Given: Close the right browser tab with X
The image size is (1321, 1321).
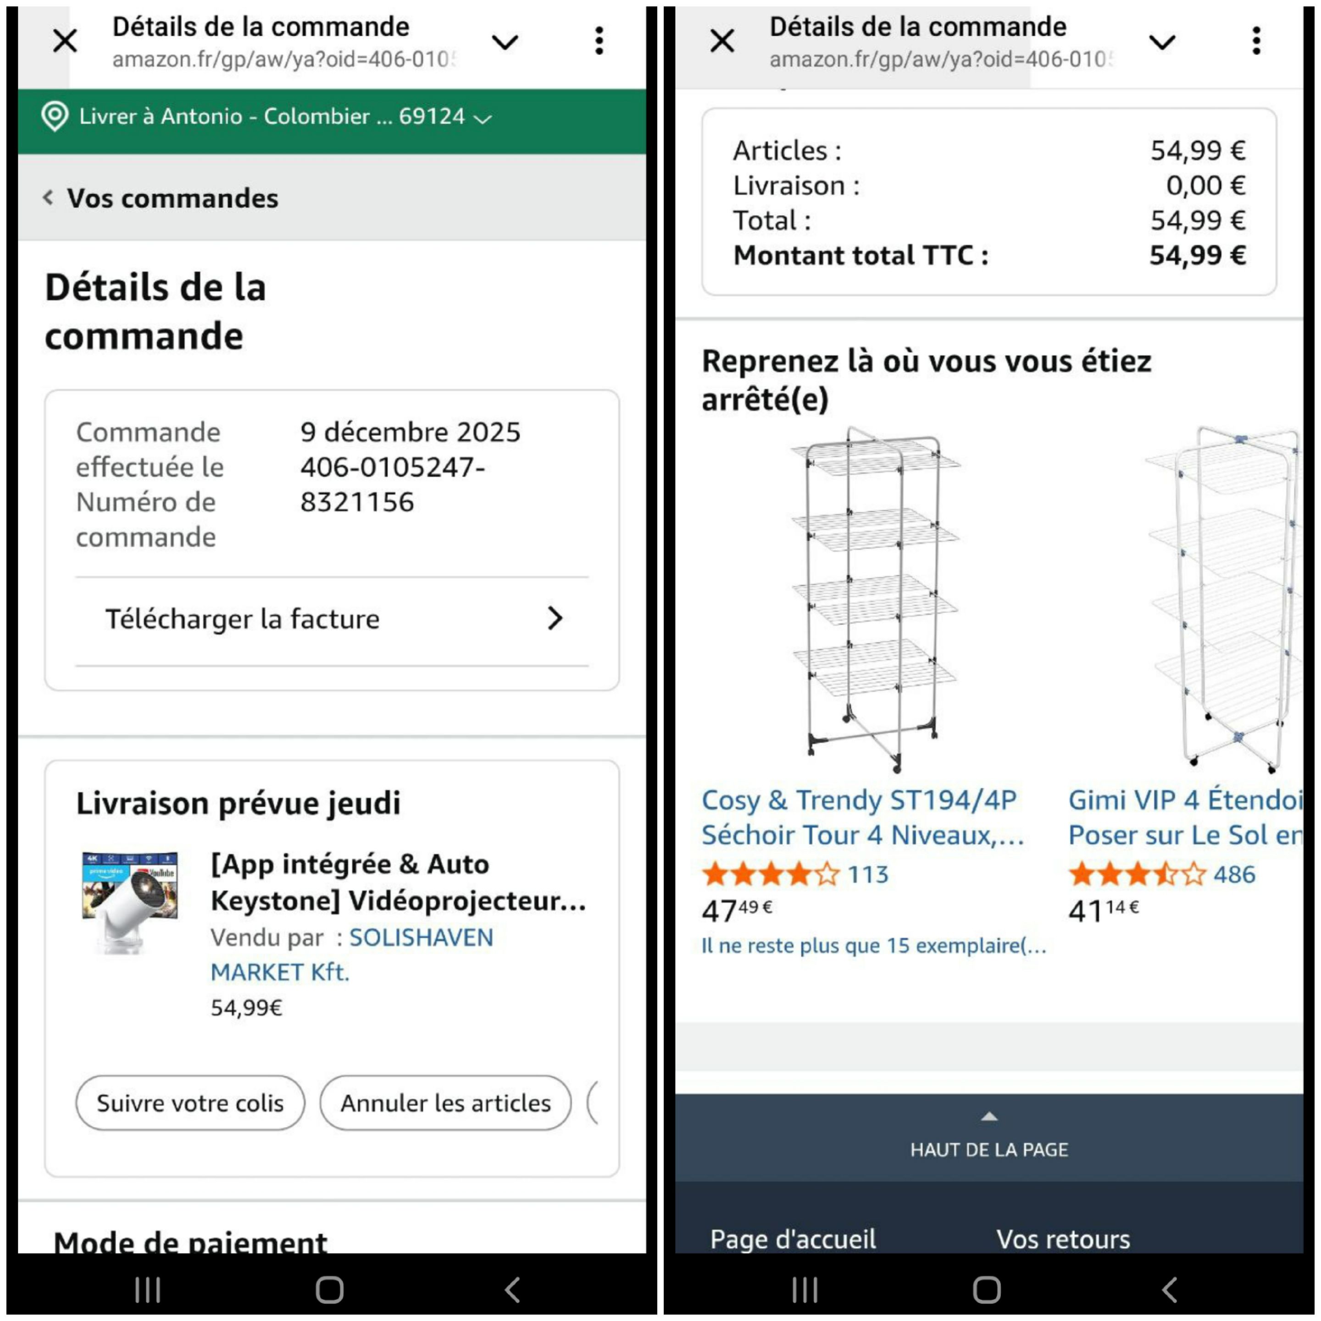Looking at the screenshot, I should [x=722, y=41].
